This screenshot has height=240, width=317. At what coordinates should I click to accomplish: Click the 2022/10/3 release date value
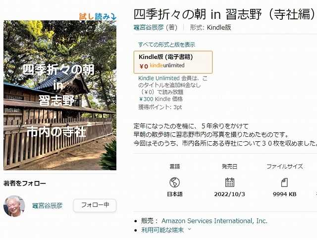229,194
